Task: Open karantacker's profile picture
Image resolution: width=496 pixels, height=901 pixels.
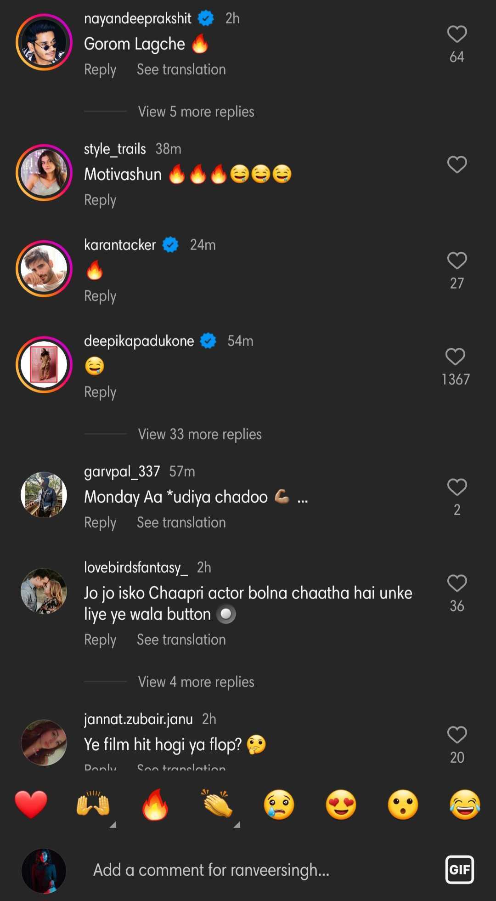Action: point(44,269)
